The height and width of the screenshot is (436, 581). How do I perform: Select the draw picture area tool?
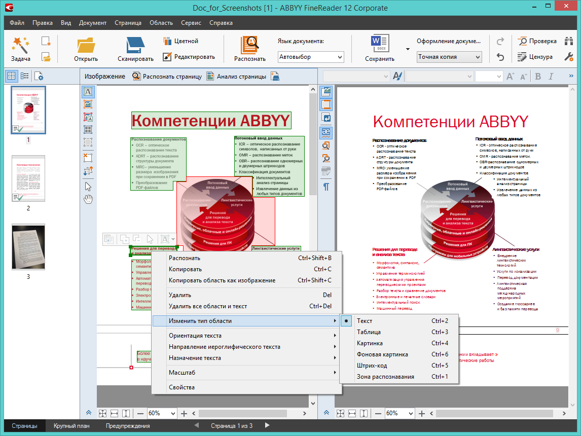88,104
